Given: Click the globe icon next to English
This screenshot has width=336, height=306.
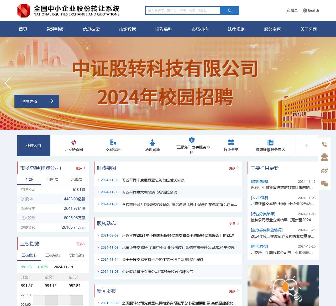Looking at the screenshot, I should pyautogui.click(x=305, y=10).
